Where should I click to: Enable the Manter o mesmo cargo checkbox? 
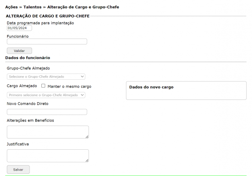(x=43, y=86)
